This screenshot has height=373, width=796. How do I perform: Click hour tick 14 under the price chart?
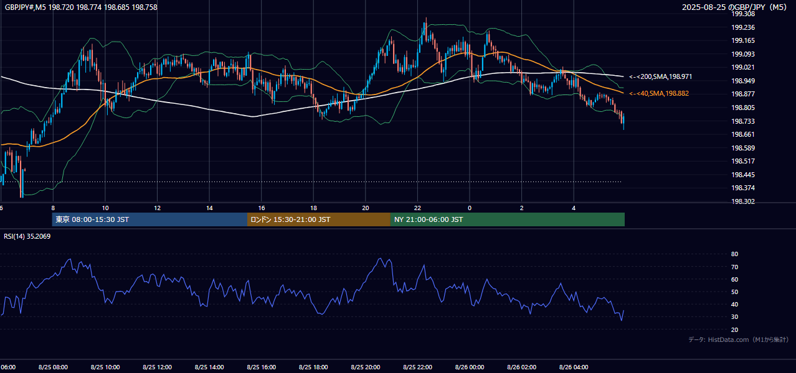tap(209, 208)
